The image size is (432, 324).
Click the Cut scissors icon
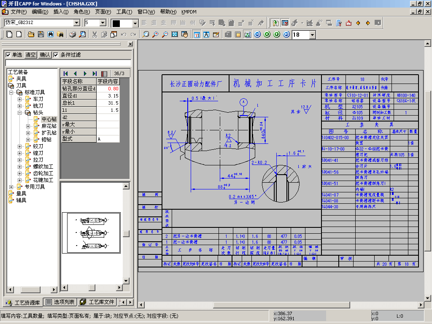(94, 34)
